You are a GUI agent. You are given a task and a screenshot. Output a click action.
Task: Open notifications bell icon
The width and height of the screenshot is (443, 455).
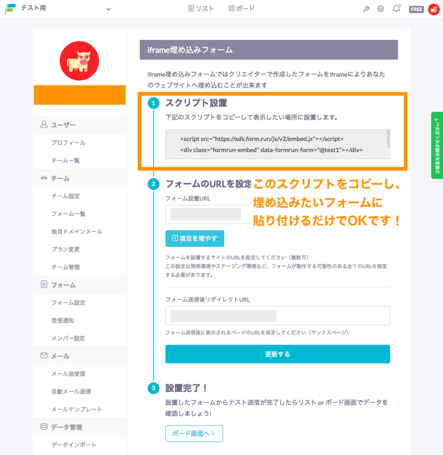[396, 8]
